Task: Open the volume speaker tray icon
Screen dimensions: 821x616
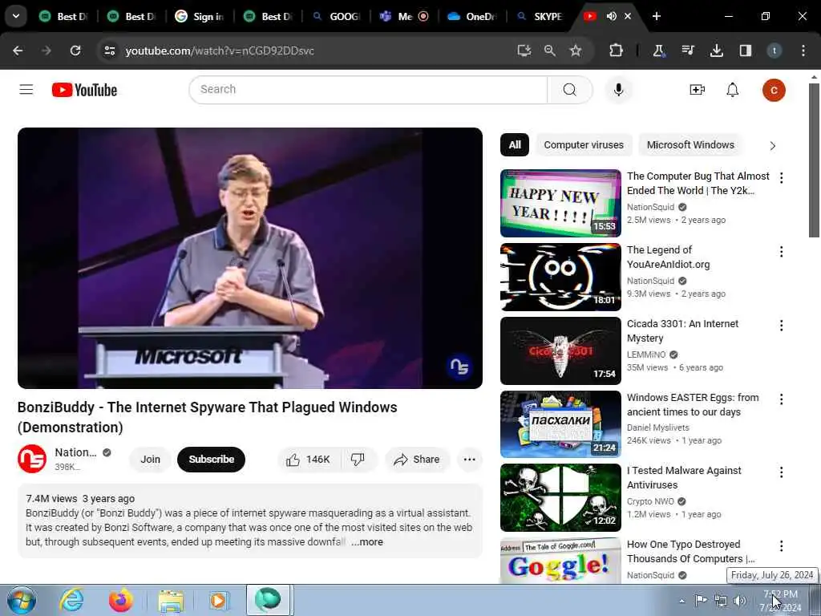Action: pos(739,601)
